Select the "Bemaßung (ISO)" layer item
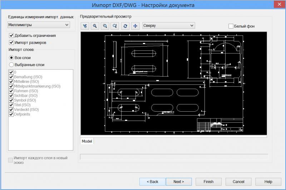The width and height of the screenshot is (286, 190). tap(28, 77)
